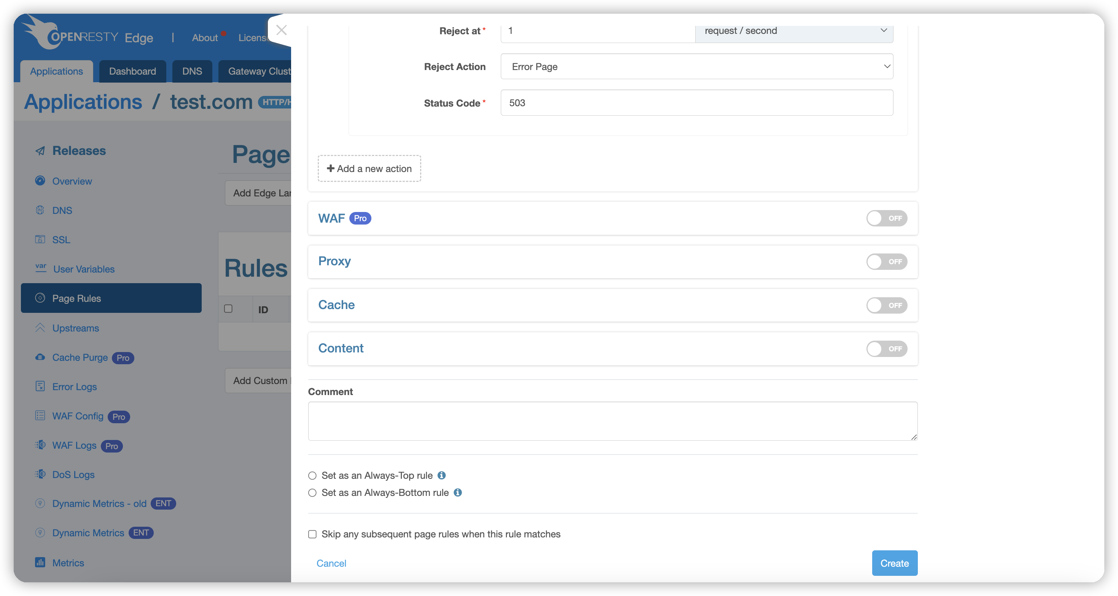1118x596 pixels.
Task: Check Skip any subsequent page rules box
Action: click(312, 534)
